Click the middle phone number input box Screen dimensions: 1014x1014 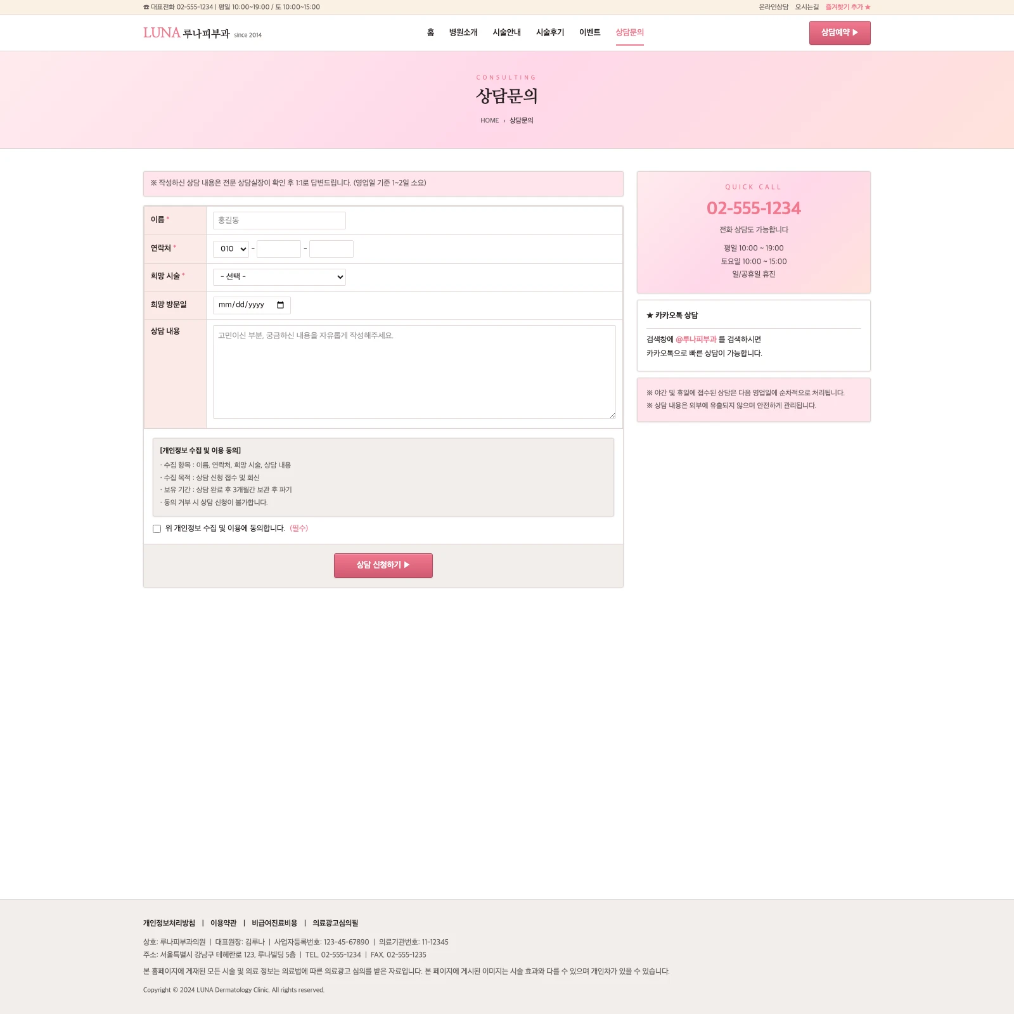(x=279, y=249)
